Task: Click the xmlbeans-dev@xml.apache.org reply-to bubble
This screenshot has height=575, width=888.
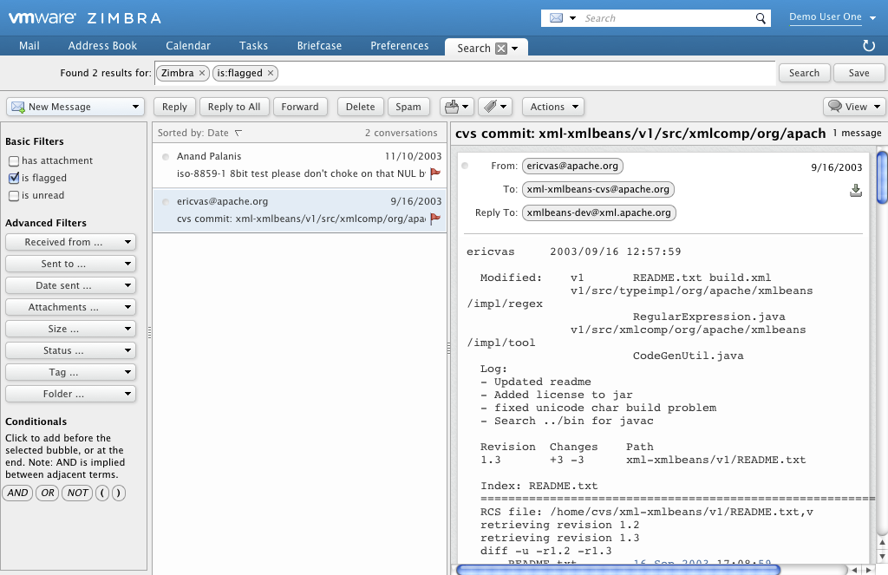Action: [598, 213]
